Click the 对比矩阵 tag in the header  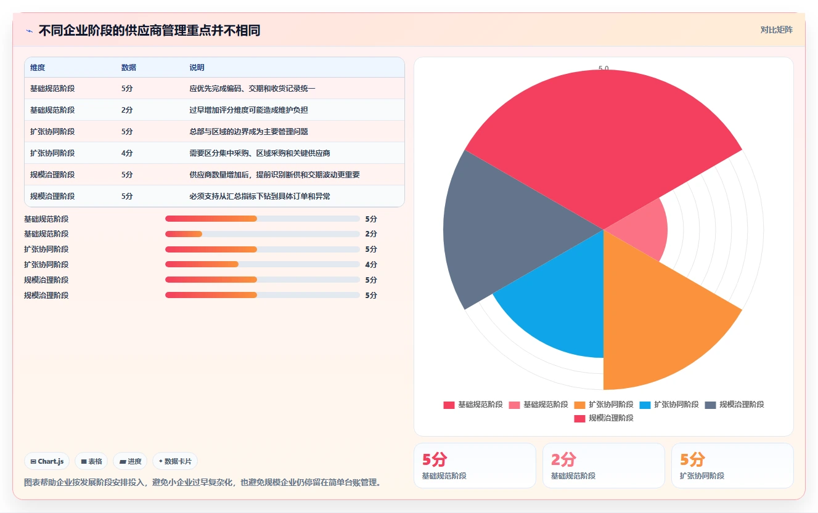click(x=776, y=30)
